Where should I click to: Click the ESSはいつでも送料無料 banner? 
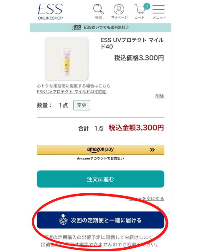[100, 27]
